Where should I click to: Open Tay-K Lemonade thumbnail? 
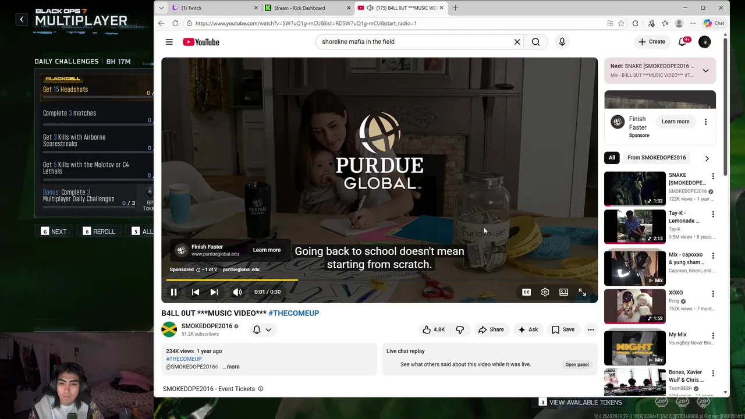click(x=634, y=226)
